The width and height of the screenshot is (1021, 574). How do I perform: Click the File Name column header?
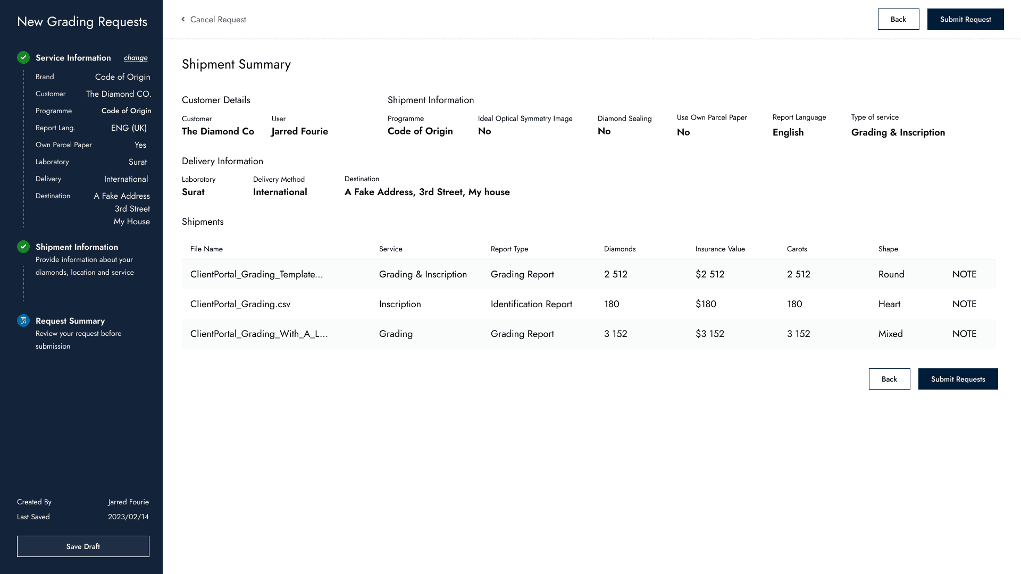tap(206, 249)
